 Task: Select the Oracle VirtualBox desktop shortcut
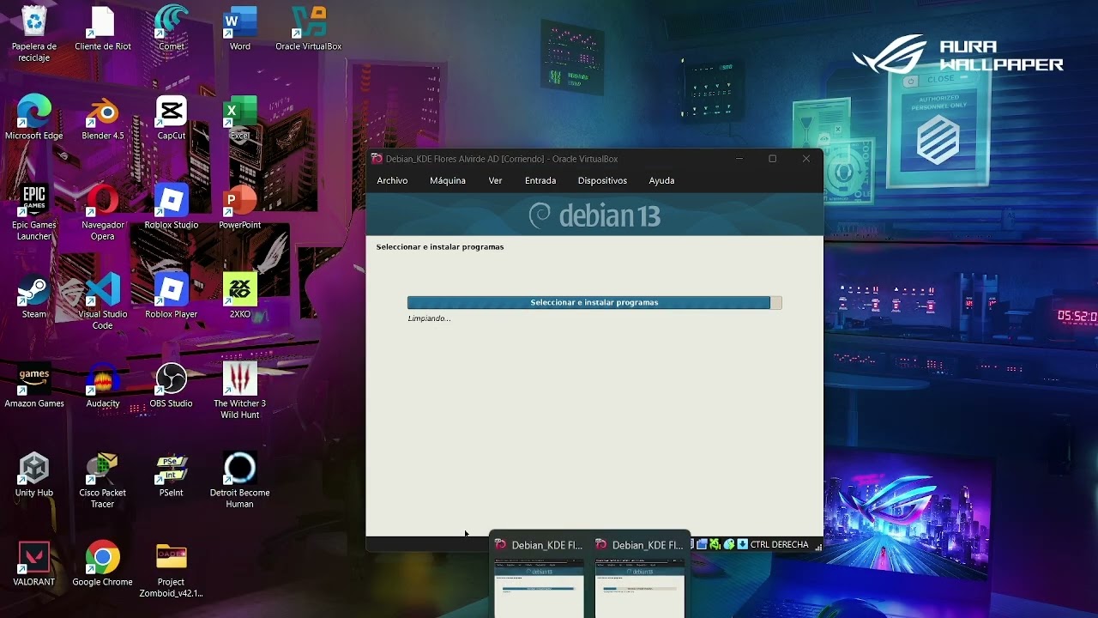[x=309, y=27]
